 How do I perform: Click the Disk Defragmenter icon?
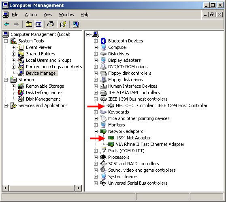pos(21,93)
